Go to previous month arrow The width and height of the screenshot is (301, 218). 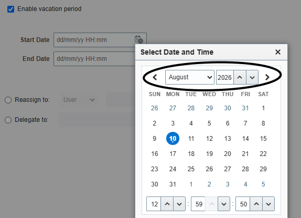[155, 77]
